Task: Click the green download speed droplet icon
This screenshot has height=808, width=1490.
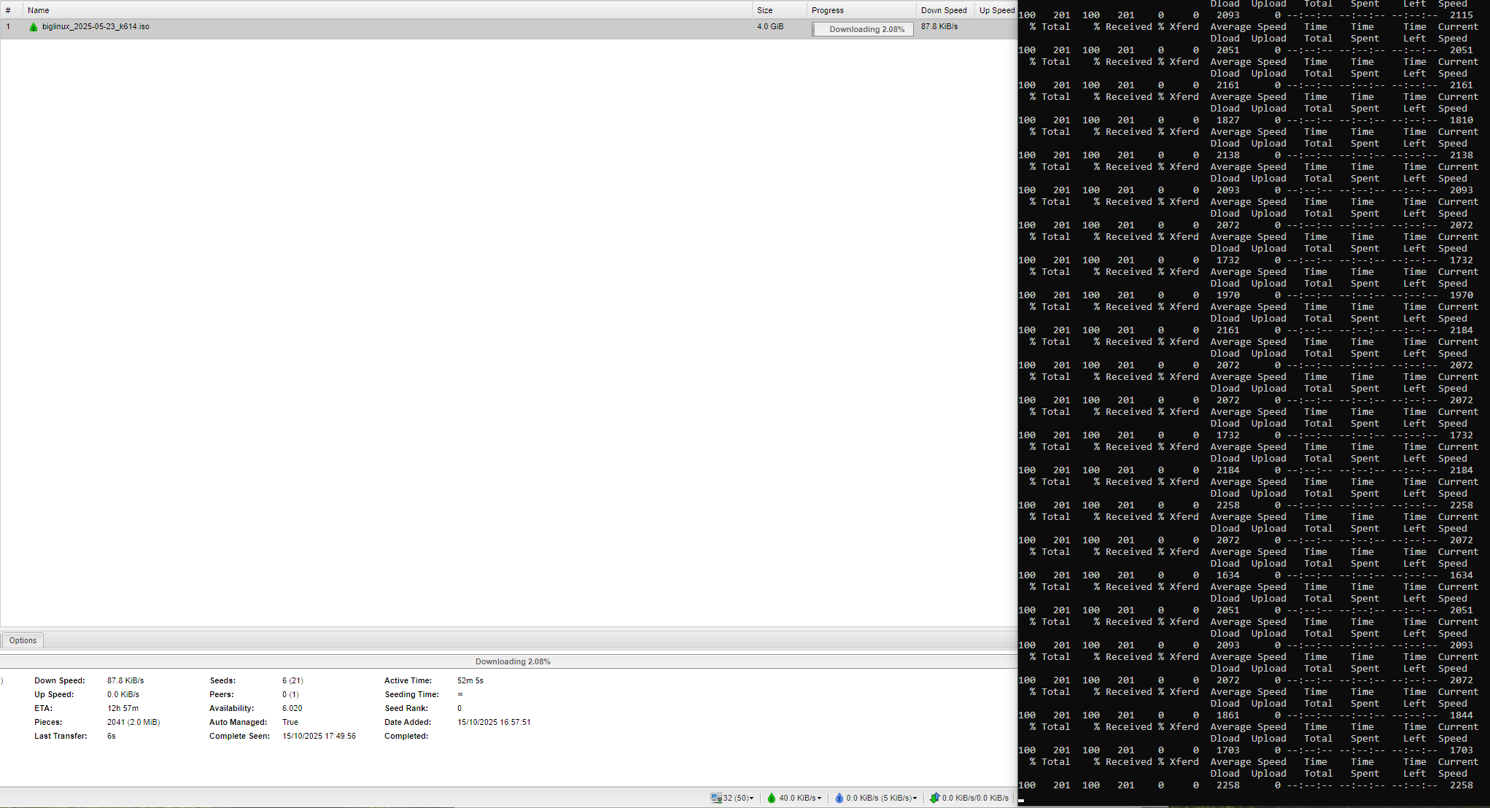Action: click(x=772, y=798)
